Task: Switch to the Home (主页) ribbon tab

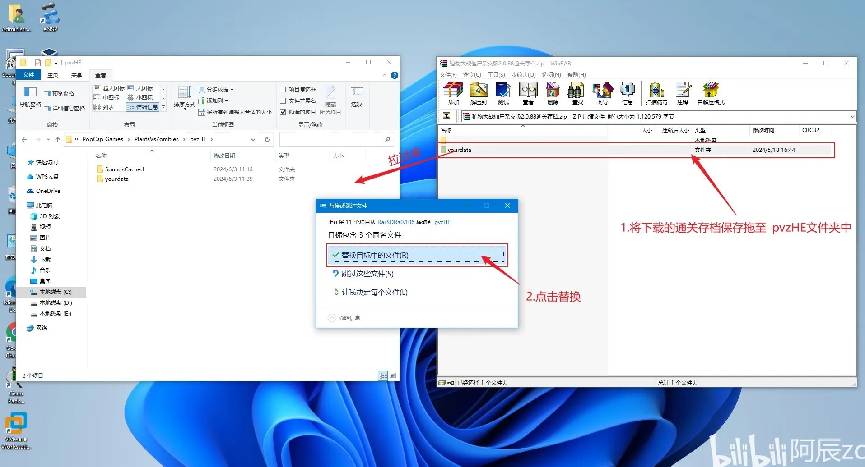Action: click(x=53, y=75)
